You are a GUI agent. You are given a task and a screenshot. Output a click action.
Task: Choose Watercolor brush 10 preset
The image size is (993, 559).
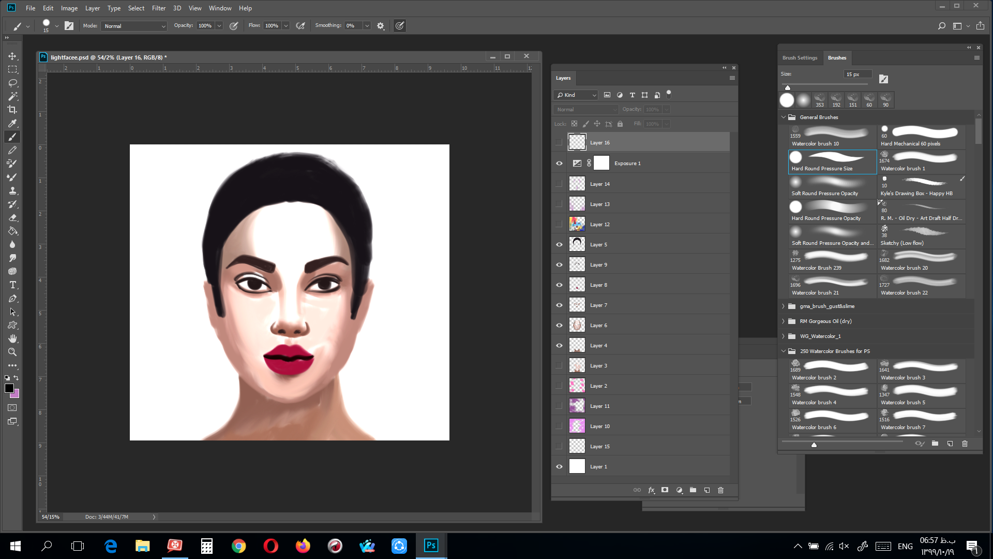pyautogui.click(x=832, y=137)
